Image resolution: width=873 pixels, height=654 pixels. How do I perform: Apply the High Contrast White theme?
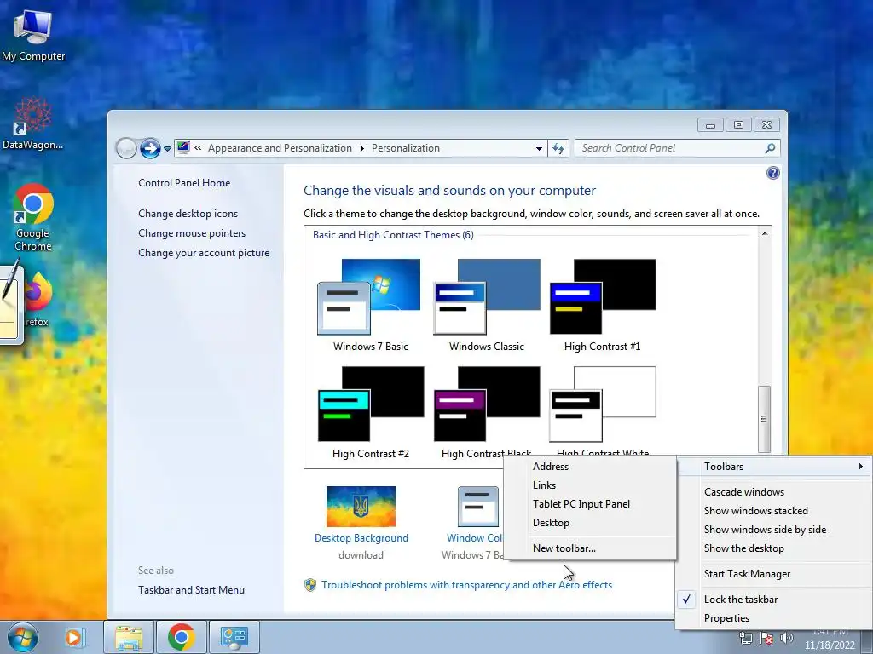pyautogui.click(x=603, y=412)
